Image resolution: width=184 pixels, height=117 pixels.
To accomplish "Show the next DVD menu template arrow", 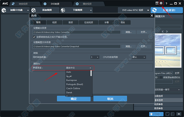I will click(x=167, y=31).
